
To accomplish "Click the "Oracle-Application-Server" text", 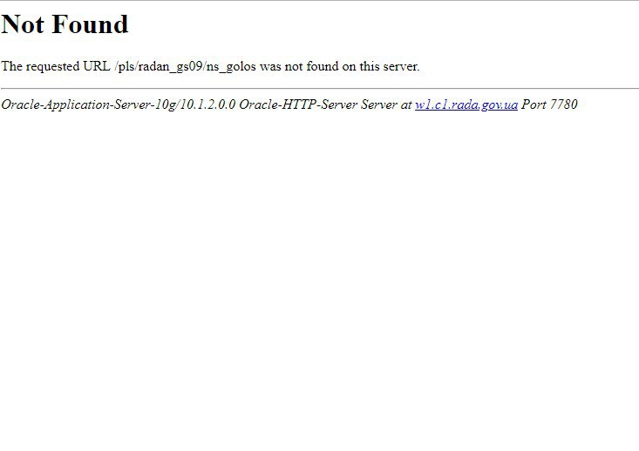I will coord(77,104).
